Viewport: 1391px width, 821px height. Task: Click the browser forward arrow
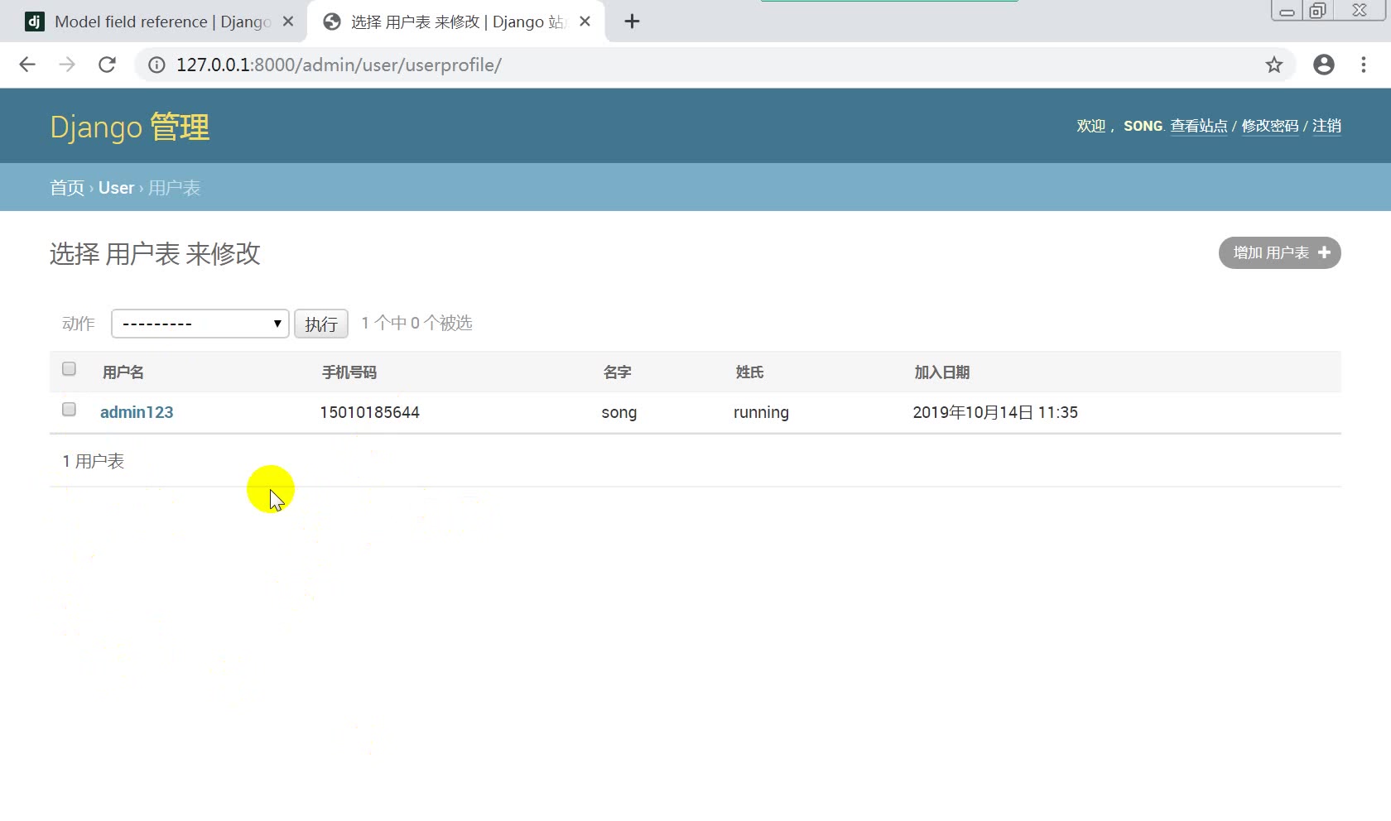click(67, 65)
